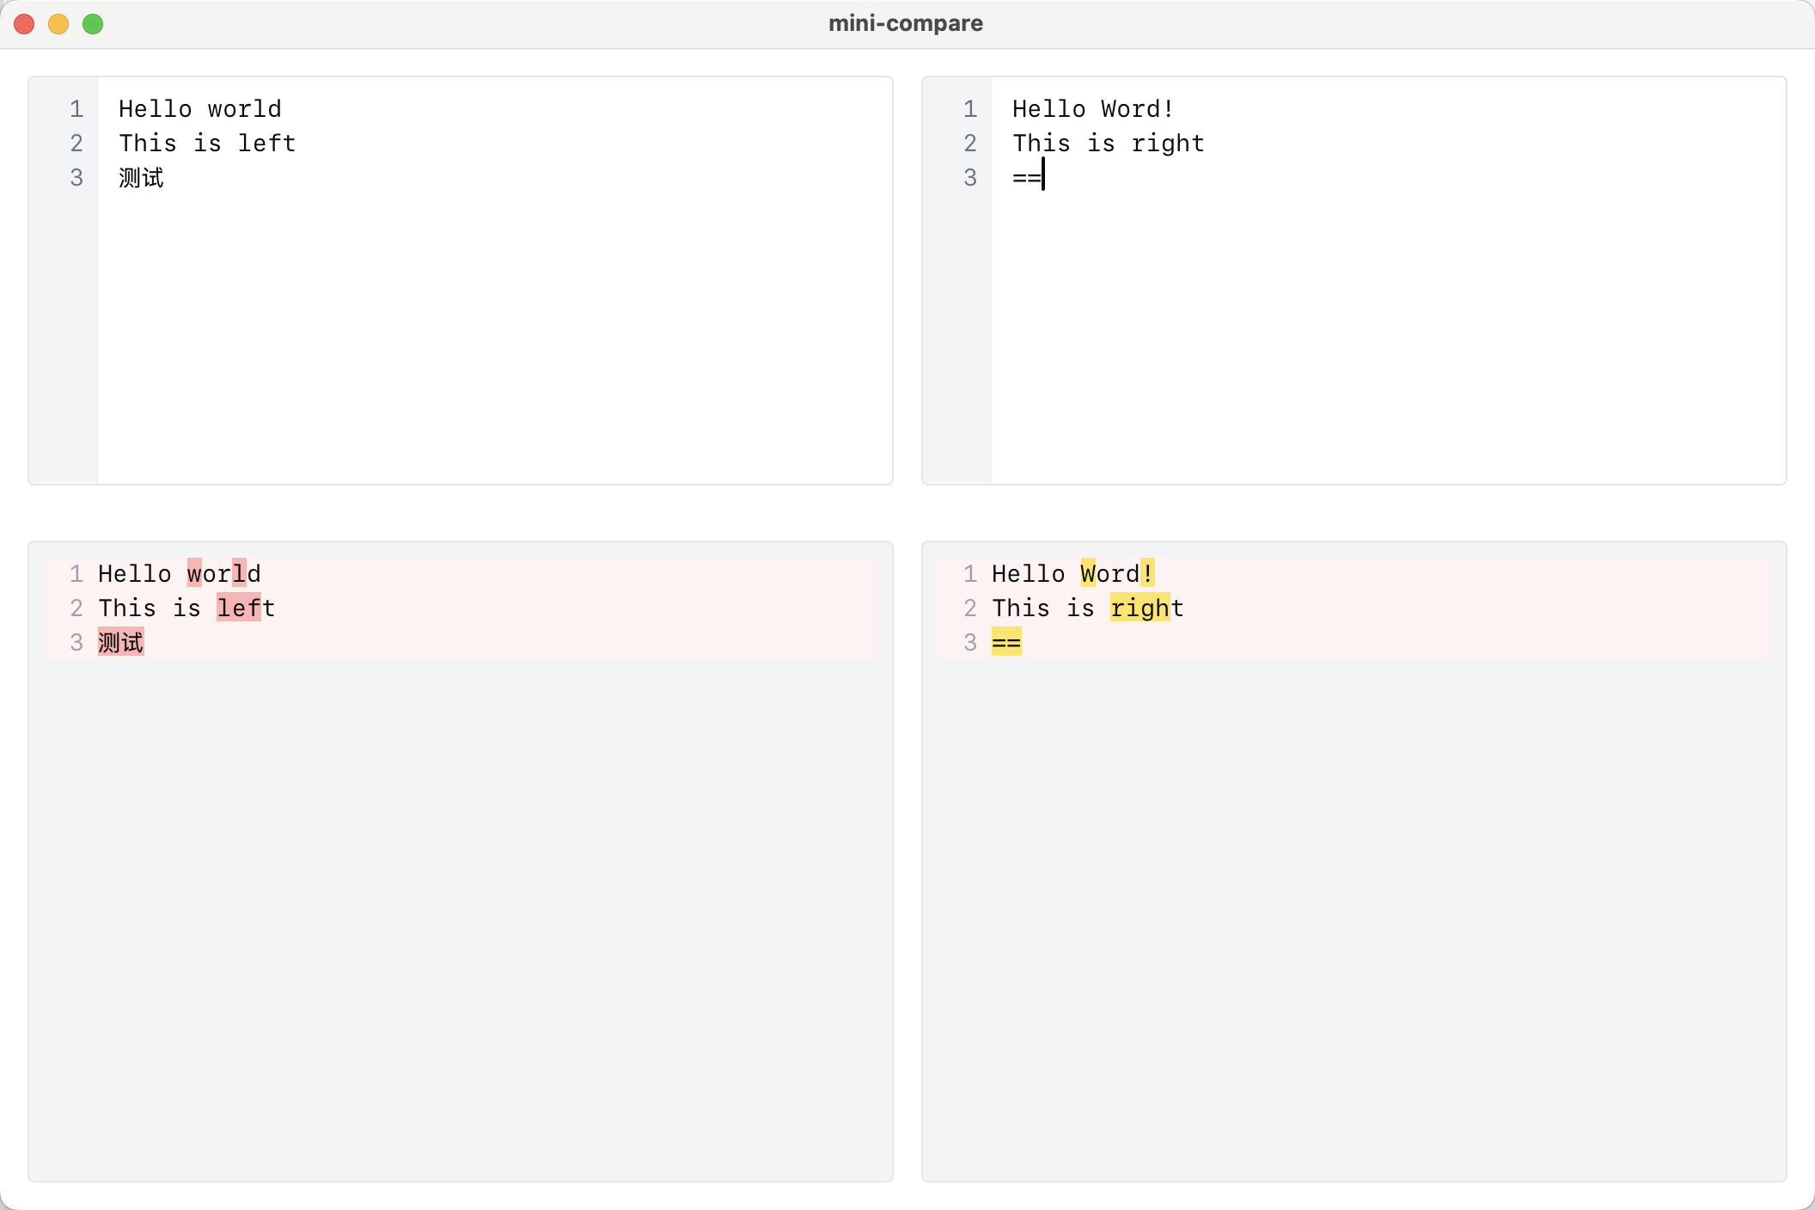Click the Chinese text 测试 in left editor
The width and height of the screenshot is (1815, 1210).
click(141, 178)
